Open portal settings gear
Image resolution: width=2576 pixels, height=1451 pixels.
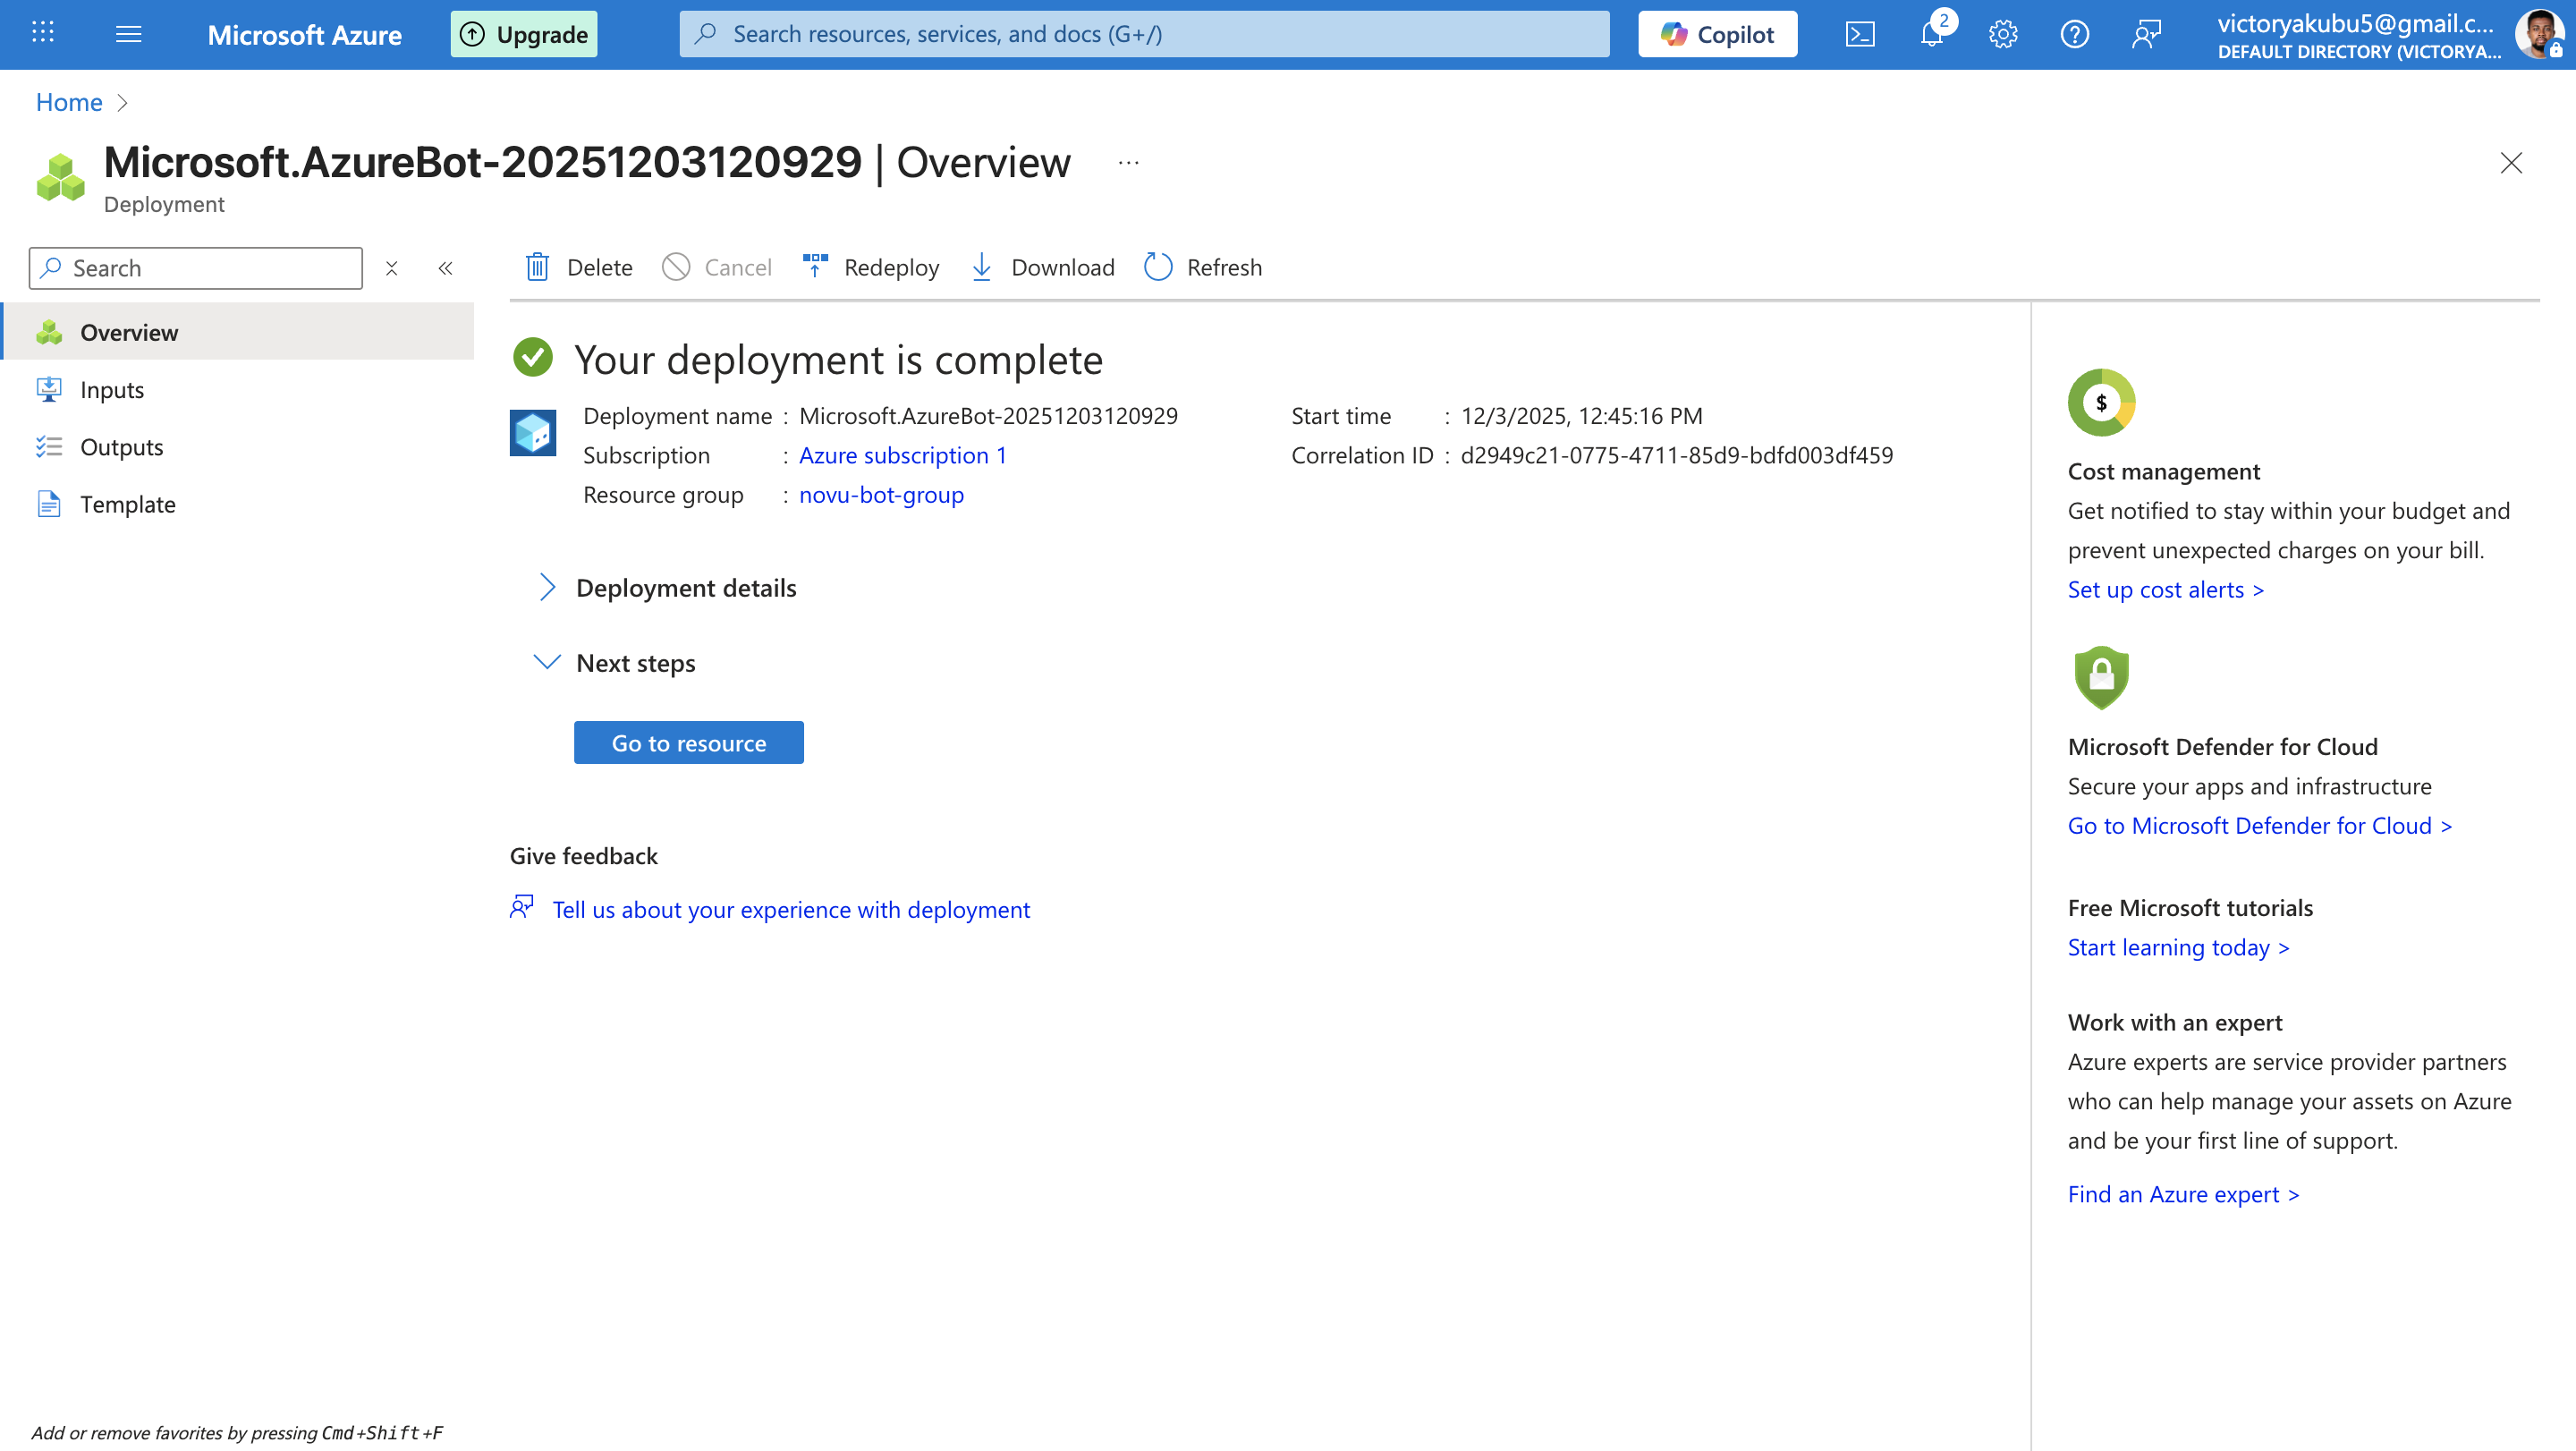pos(2002,35)
